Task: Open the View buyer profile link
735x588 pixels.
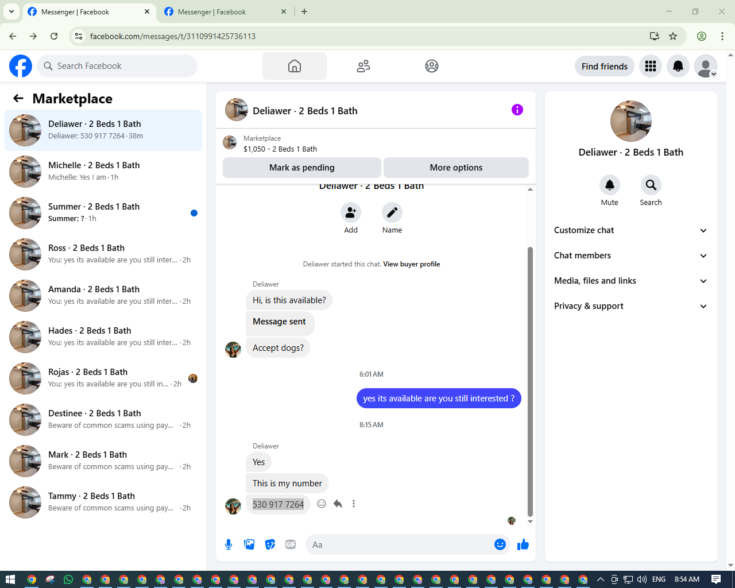Action: click(412, 264)
